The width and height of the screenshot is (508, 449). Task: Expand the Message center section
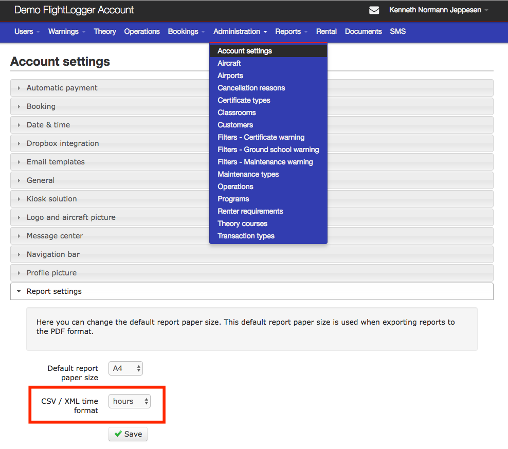coord(110,235)
